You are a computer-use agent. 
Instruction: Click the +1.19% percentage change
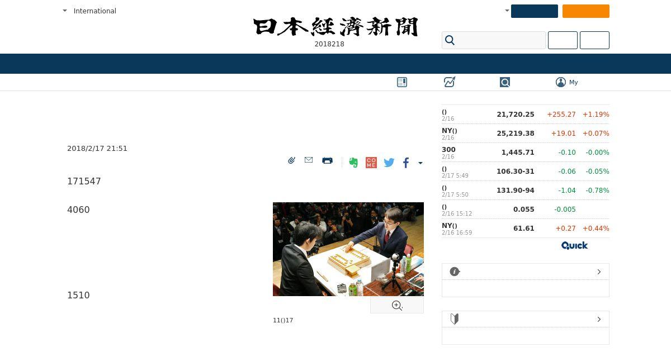coord(596,115)
